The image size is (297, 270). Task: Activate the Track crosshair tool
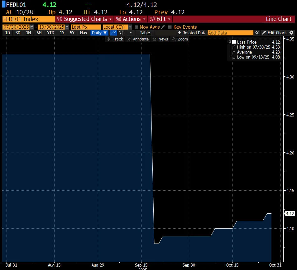tap(115, 39)
